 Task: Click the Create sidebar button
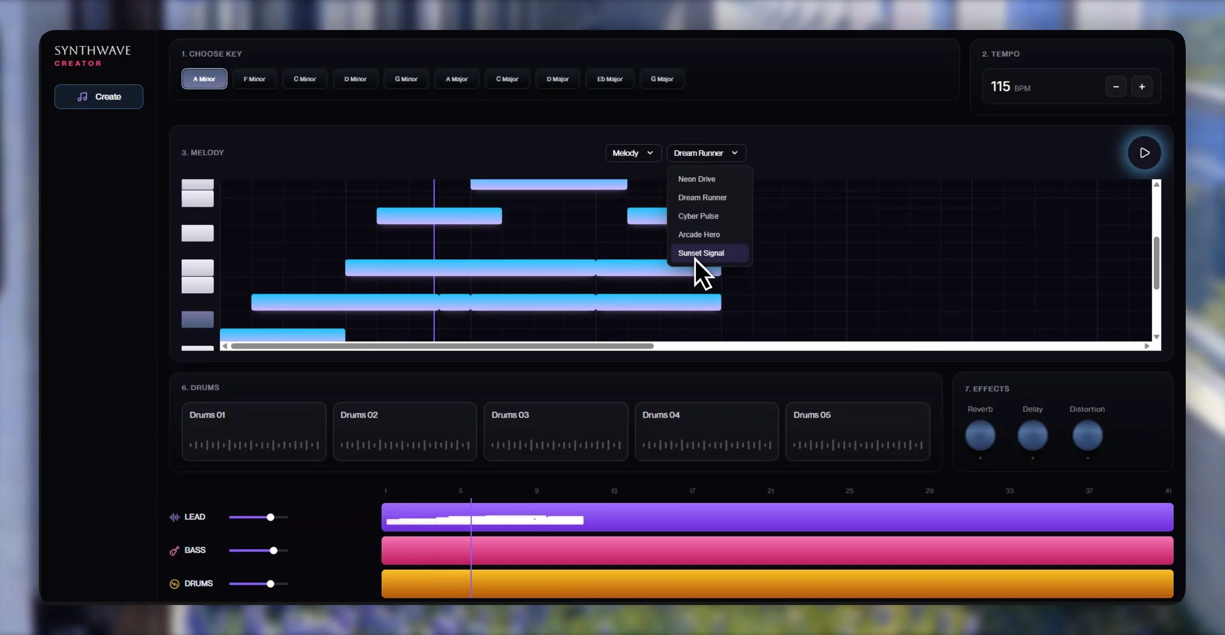pyautogui.click(x=98, y=97)
